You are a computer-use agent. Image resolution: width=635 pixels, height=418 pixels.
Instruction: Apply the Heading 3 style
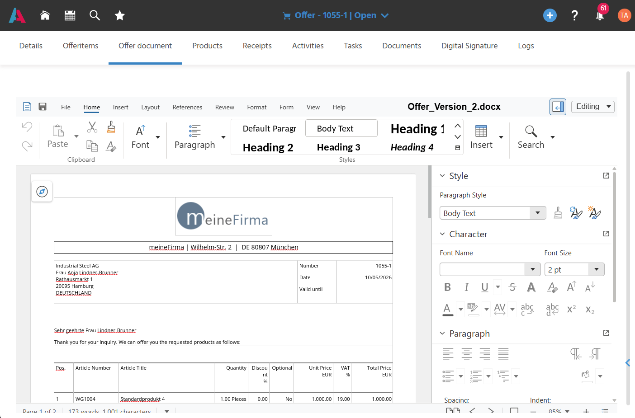339,147
